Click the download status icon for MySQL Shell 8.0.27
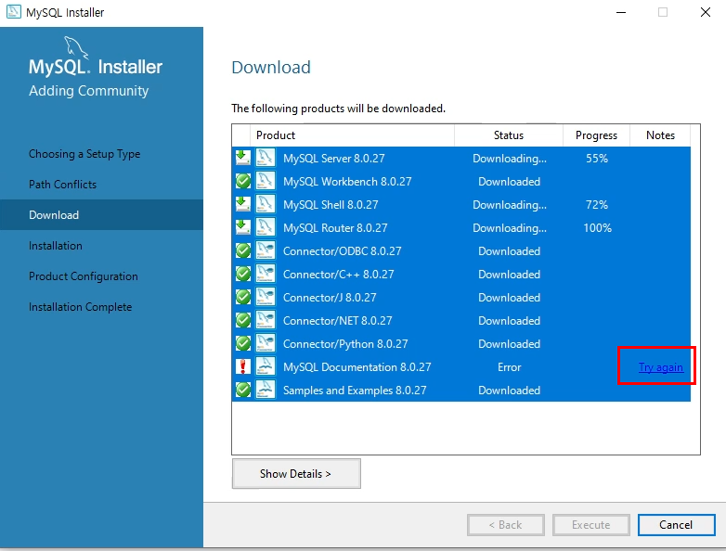The width and height of the screenshot is (726, 551). pos(243,204)
